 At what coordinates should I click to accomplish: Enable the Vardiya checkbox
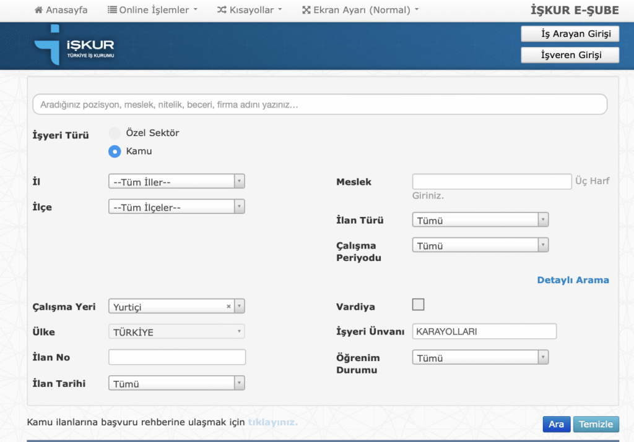[x=419, y=304]
